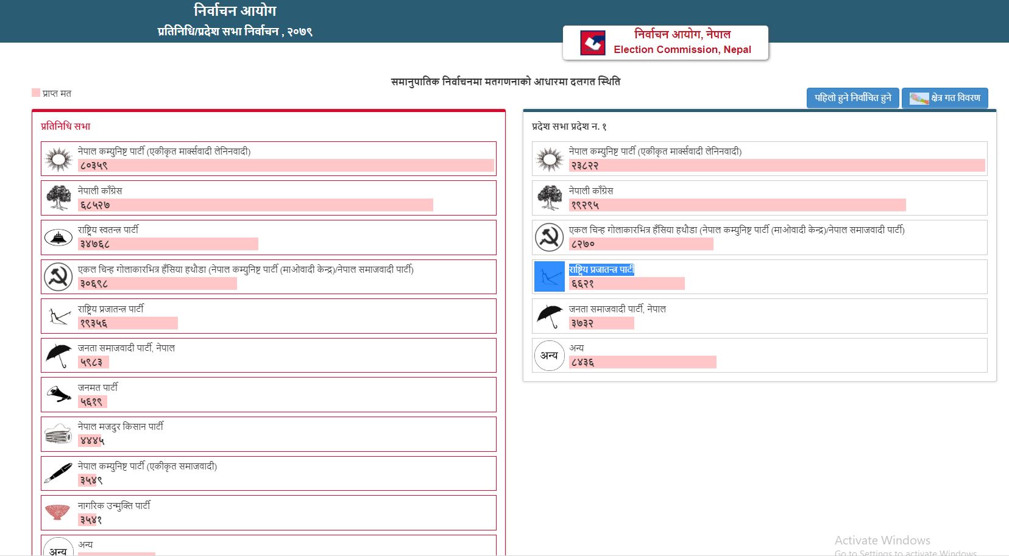Image resolution: width=1009 pixels, height=556 pixels.
Task: Click the madal drum symbol of Majdur Kisan Party
Action: click(58, 434)
